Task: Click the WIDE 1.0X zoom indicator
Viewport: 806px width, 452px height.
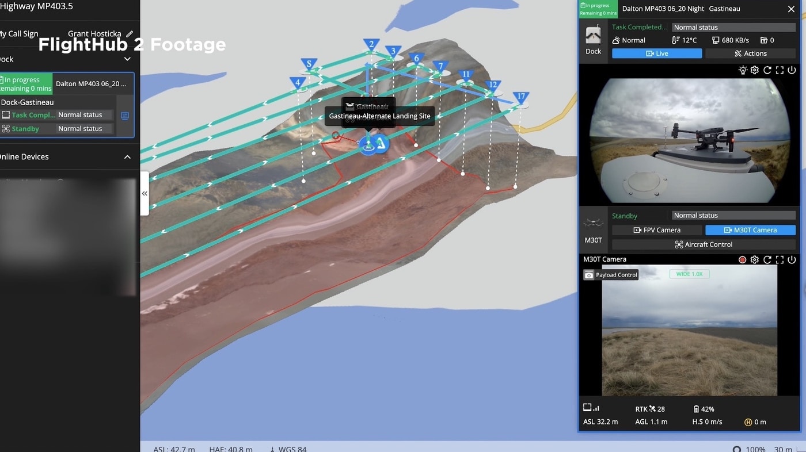Action: pos(689,274)
